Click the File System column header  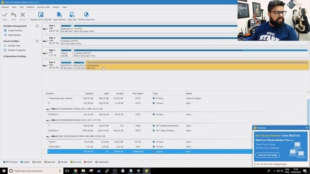pyautogui.click(x=138, y=93)
